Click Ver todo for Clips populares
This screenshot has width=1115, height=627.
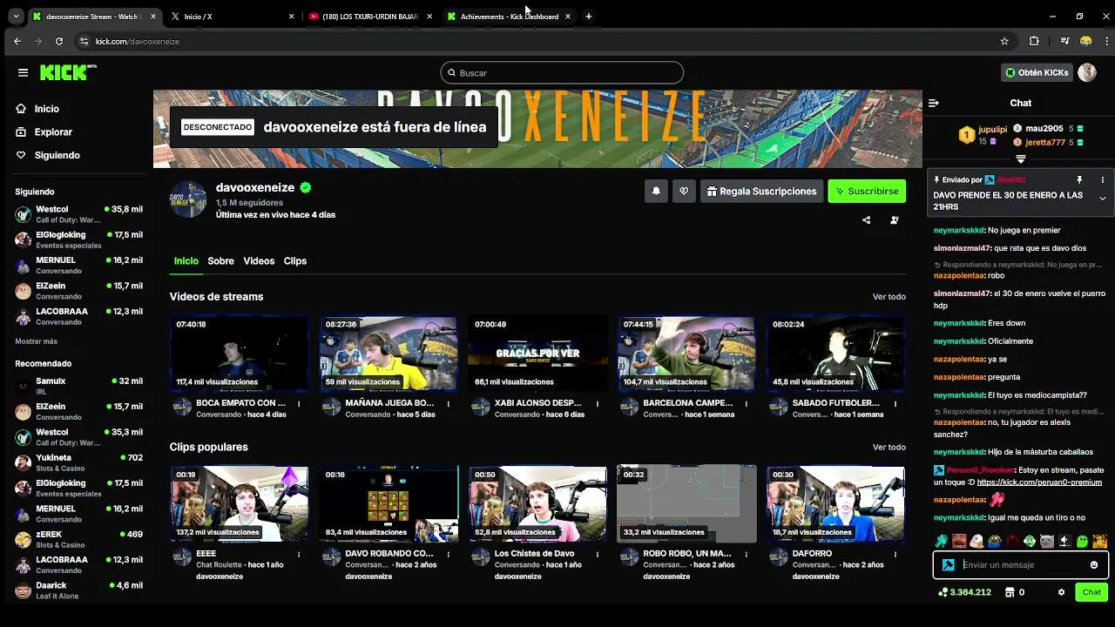[889, 448]
